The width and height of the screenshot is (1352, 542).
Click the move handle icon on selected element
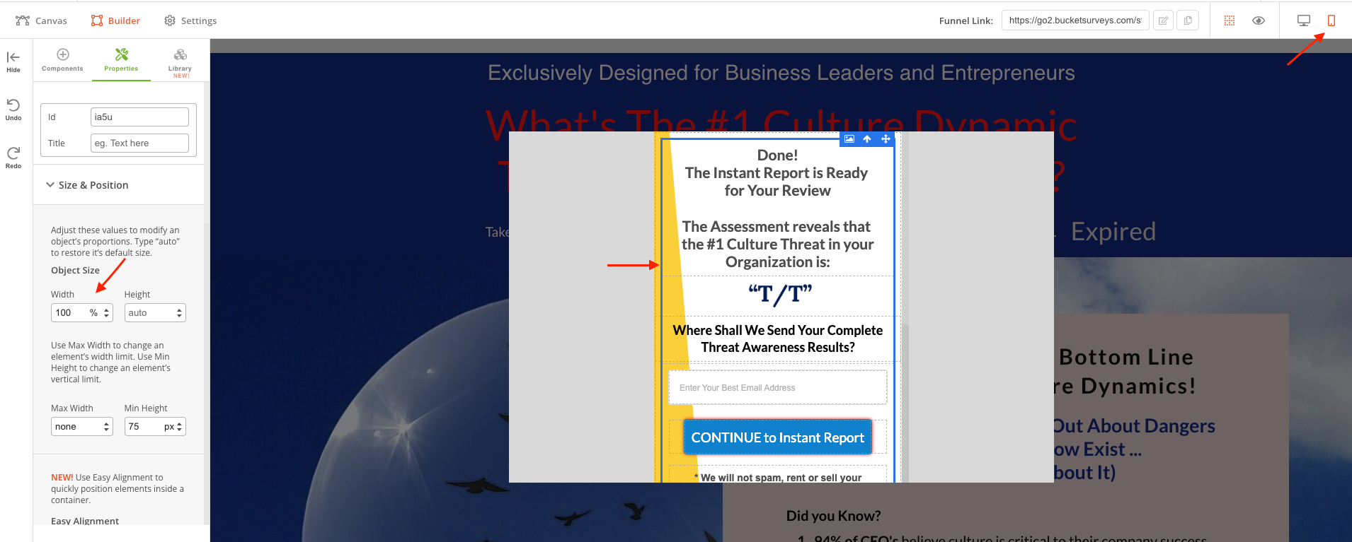[886, 139]
